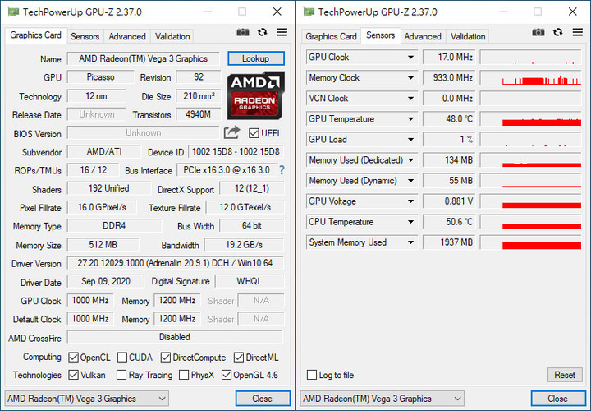Toggle the DirectML checkbox
Screen dimensions: 591x411
239,357
